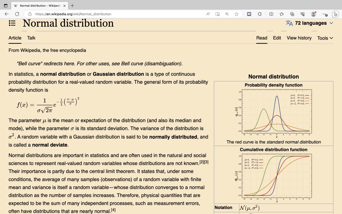Screen dimensions: 342x214
Task: Open the Edit tab
Action: (x=277, y=38)
